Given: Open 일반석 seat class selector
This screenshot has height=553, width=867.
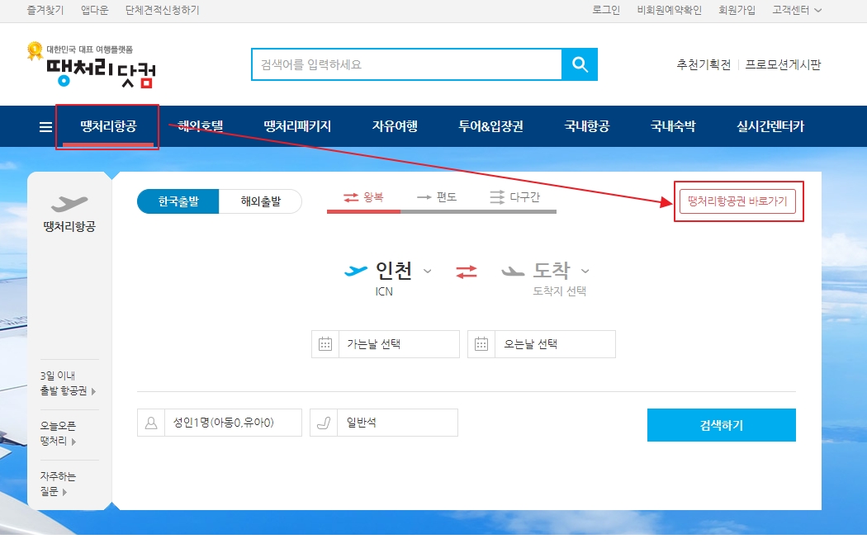Looking at the screenshot, I should click(x=384, y=423).
